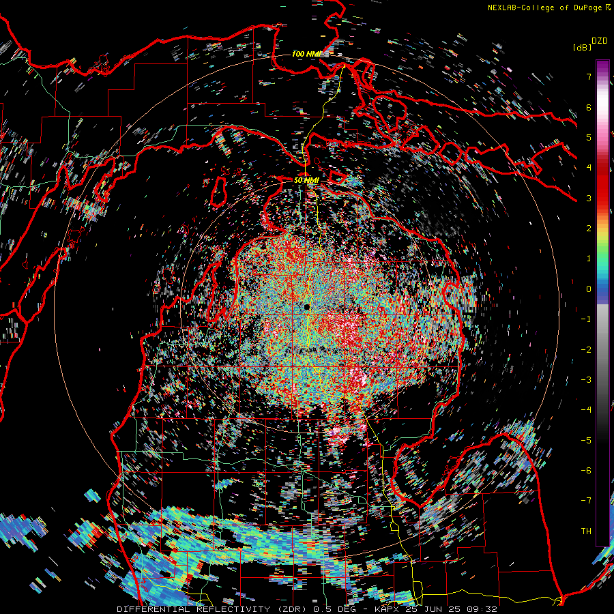Click the 100 NMI range ring label
The image size is (614, 614).
(x=306, y=54)
